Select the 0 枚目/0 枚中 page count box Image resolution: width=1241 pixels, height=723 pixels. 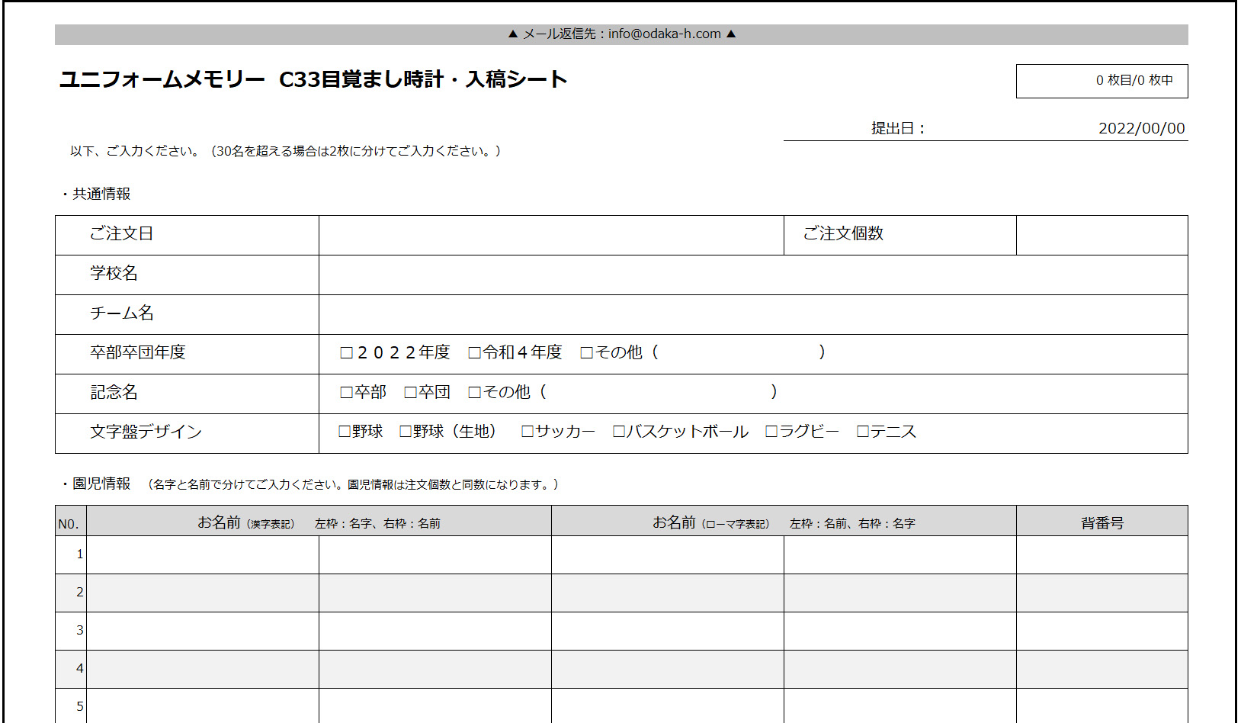coord(1102,81)
